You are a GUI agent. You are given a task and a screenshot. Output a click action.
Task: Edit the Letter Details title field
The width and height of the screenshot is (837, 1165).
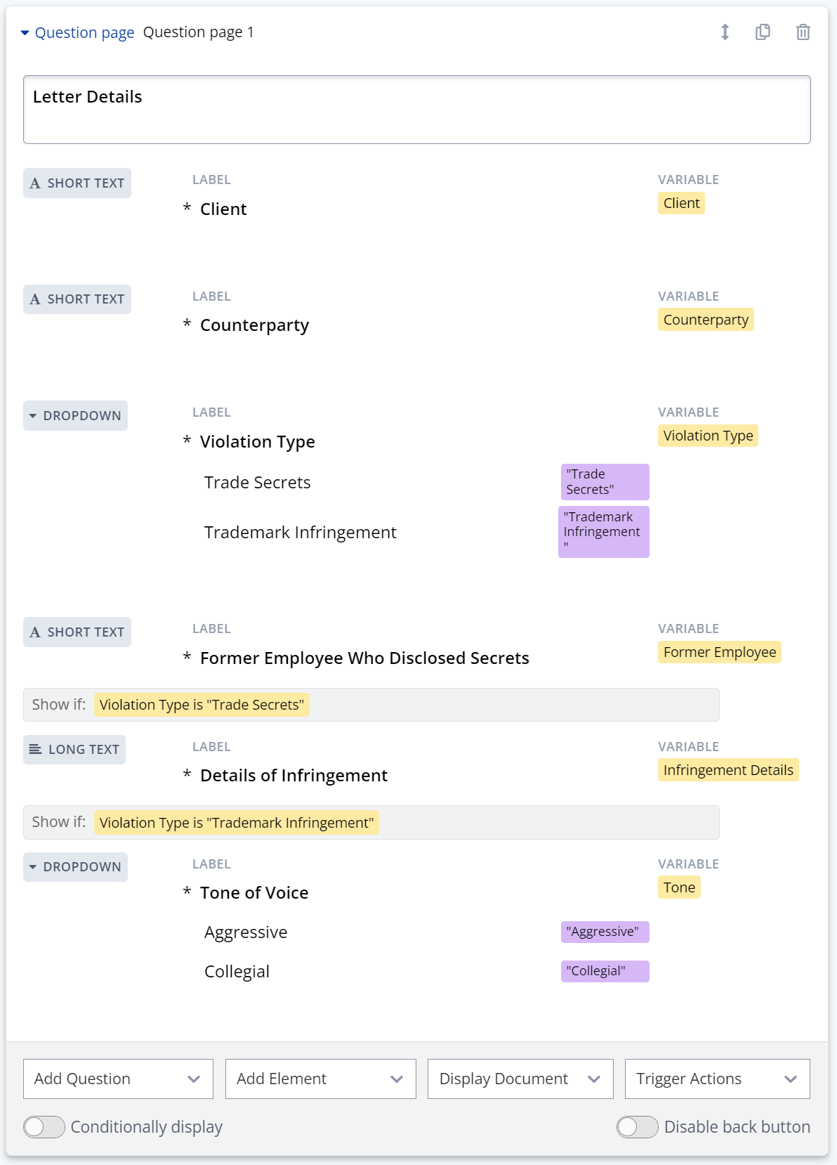click(x=416, y=110)
